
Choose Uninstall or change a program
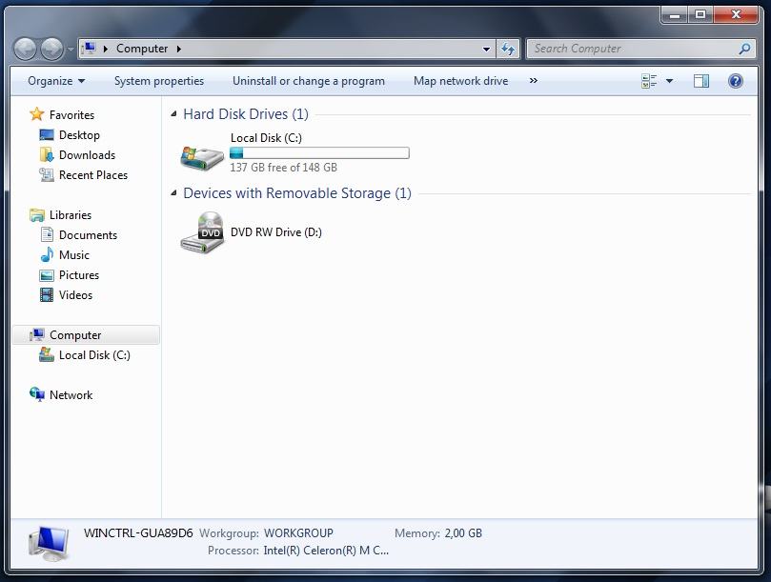(x=308, y=81)
